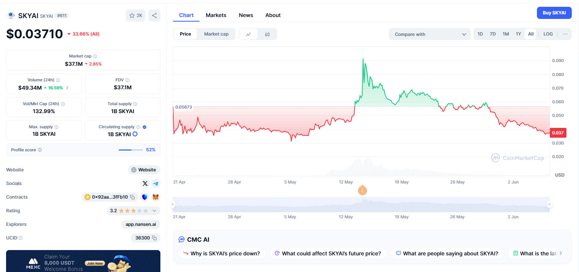Viewport: 579px width, 272px height.
Task: Click the #611 rank badge
Action: (62, 16)
